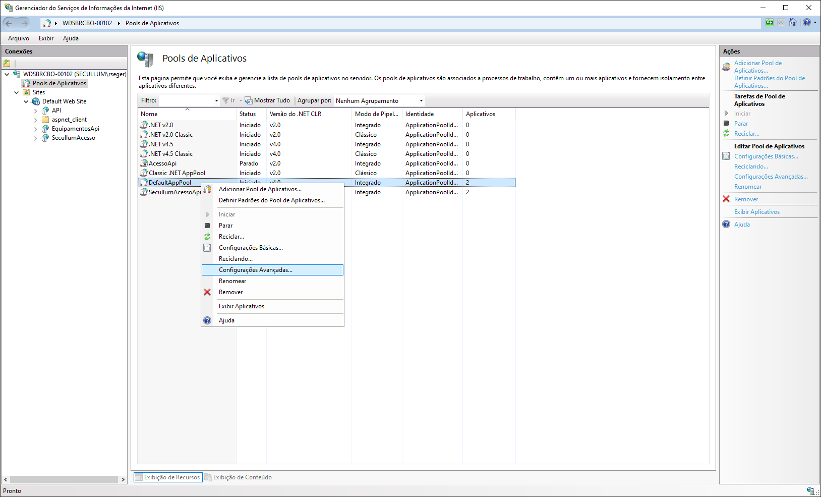Open the Filtro dropdown arrow
The width and height of the screenshot is (821, 497).
216,101
